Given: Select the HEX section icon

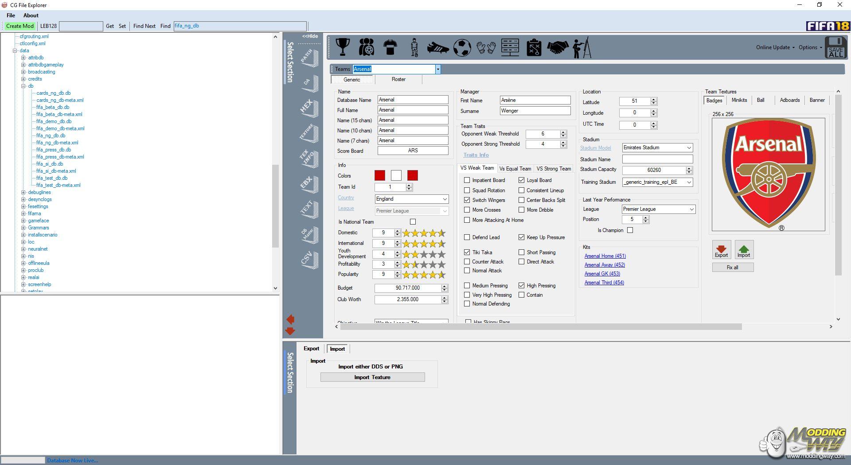Looking at the screenshot, I should 309,108.
